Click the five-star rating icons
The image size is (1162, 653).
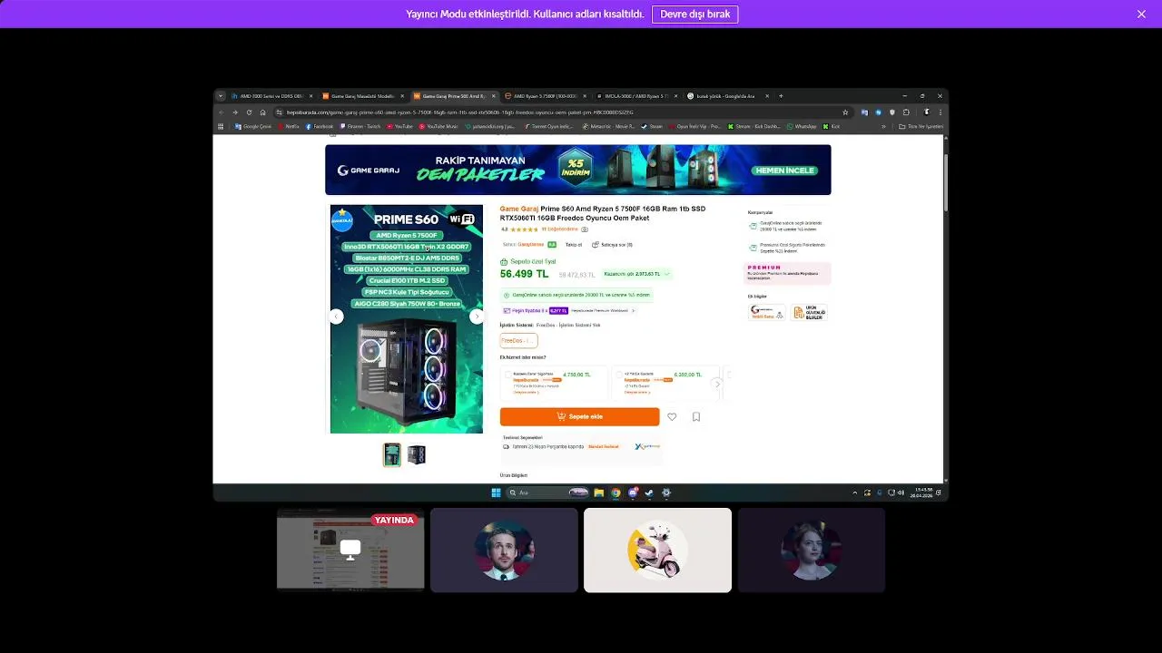(524, 229)
